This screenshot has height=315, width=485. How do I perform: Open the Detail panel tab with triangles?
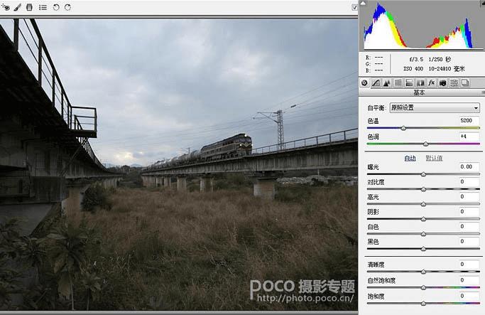pos(386,83)
